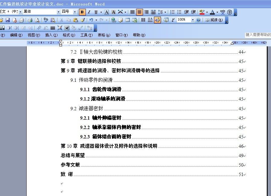This screenshot has width=271, height=196.
Task: Open the style dropdown arrow
Action: pyautogui.click(x=20, y=12)
